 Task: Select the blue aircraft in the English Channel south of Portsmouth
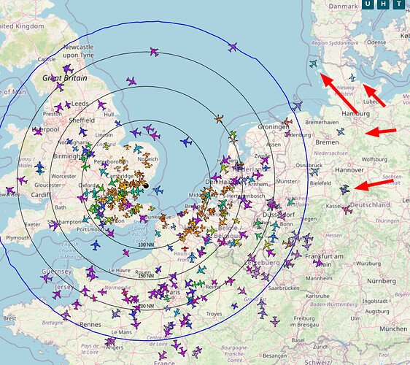click(96, 245)
